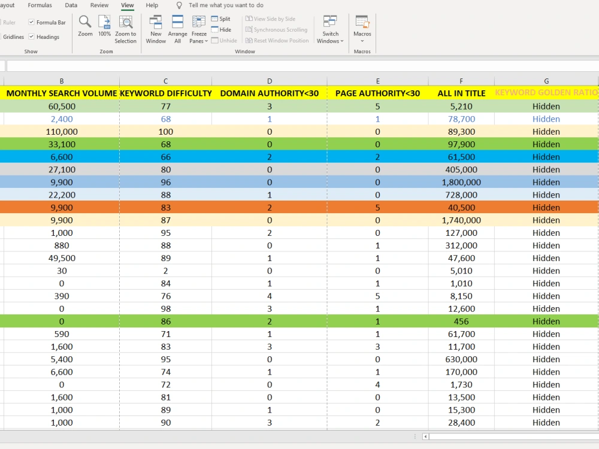Image resolution: width=599 pixels, height=449 pixels.
Task: Click the Tell me what you want search box
Action: coord(226,5)
